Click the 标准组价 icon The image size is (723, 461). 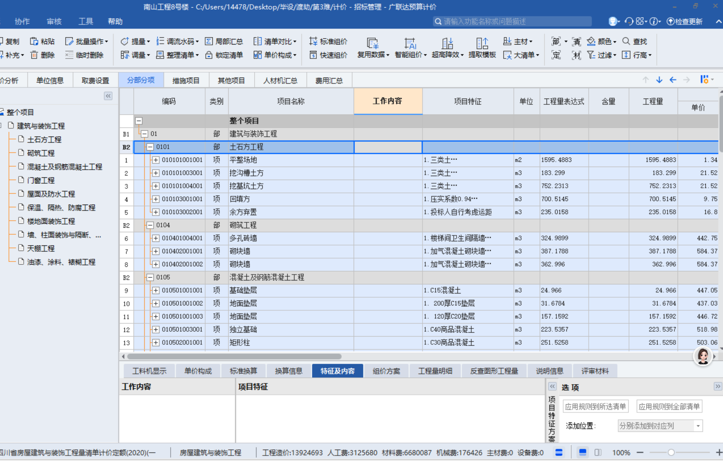(313, 41)
